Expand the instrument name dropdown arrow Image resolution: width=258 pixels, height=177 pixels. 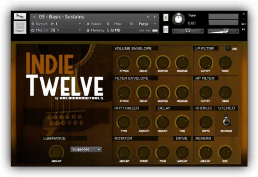(x=34, y=17)
